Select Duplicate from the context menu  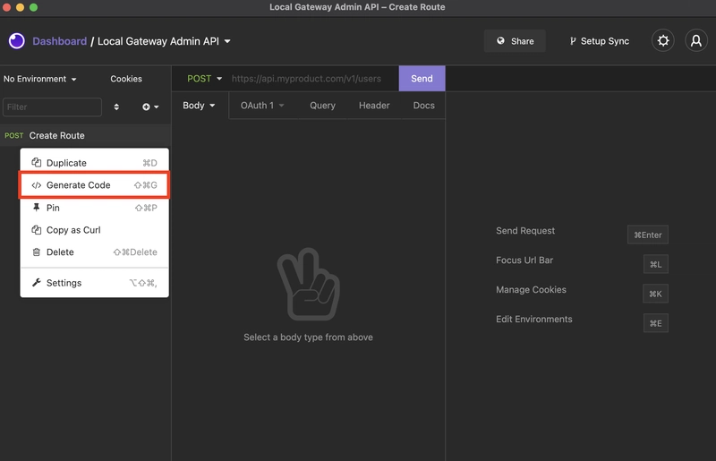point(95,163)
